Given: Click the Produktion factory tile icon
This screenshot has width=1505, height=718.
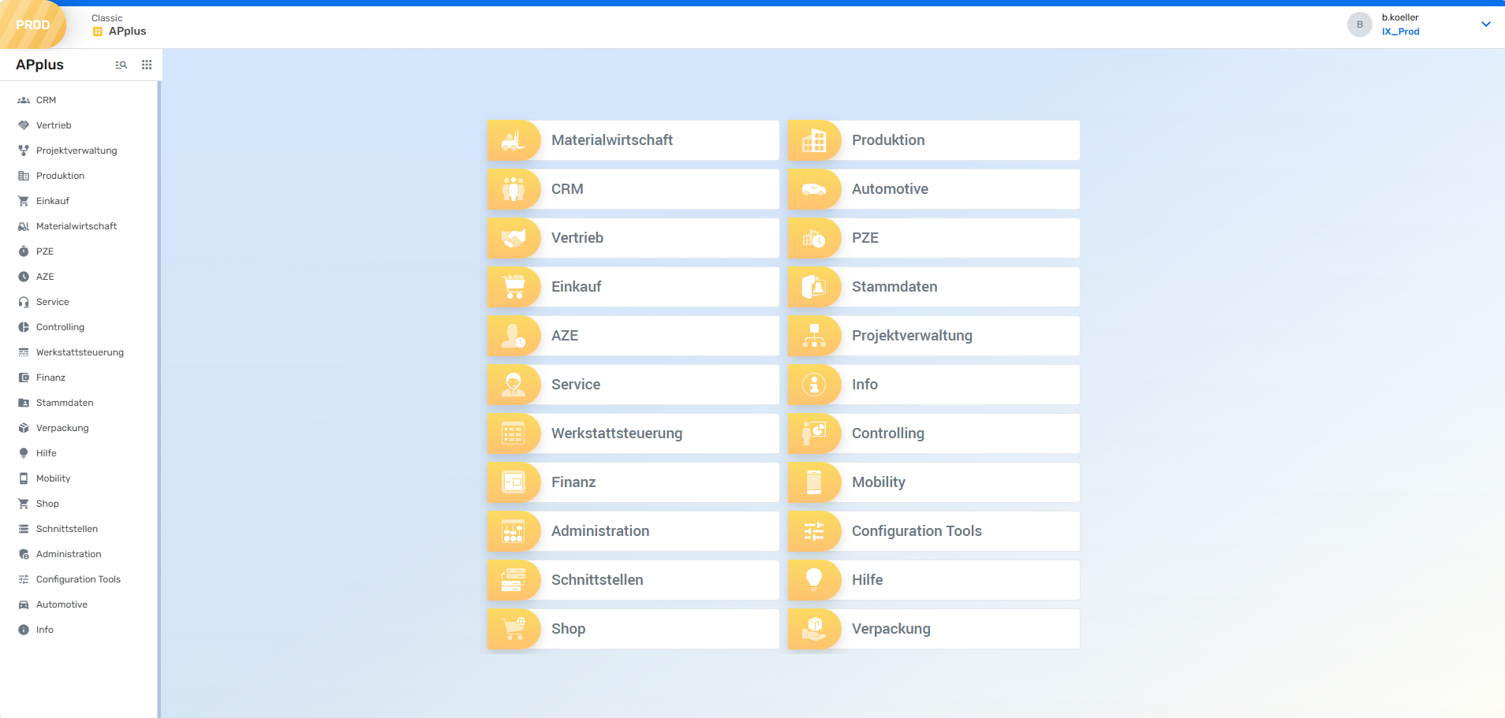Looking at the screenshot, I should [814, 140].
